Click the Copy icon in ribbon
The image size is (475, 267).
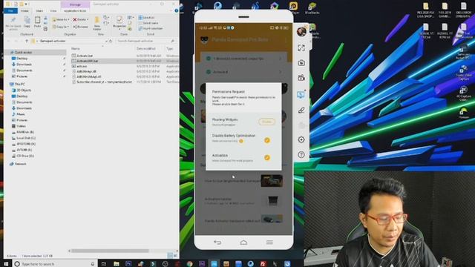pyautogui.click(x=27, y=22)
